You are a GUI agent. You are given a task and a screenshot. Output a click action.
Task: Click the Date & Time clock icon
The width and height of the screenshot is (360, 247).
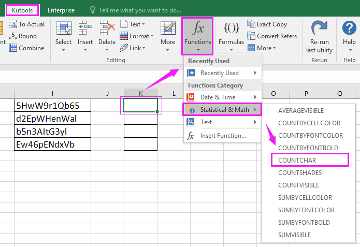click(x=191, y=97)
